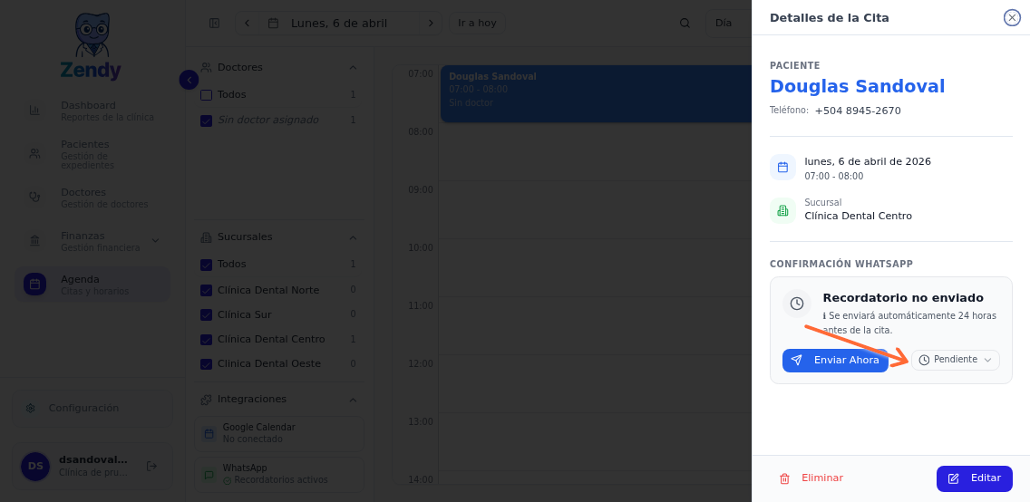The image size is (1030, 502).
Task: Click the logout icon beside user name
Action: tap(151, 466)
